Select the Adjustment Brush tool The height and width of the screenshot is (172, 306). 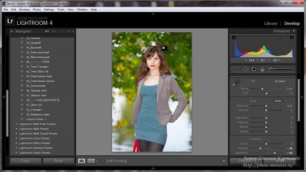[x=281, y=69]
